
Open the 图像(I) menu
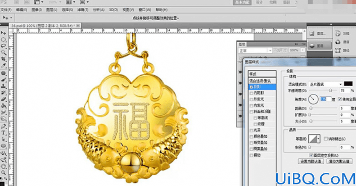coord(36,10)
